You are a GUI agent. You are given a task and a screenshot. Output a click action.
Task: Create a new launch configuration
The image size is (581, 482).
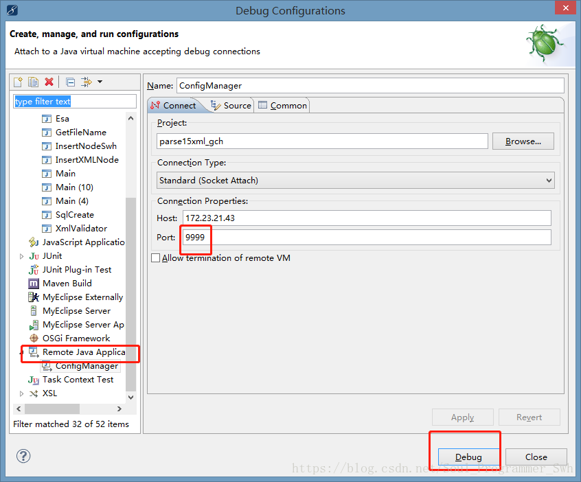click(x=17, y=82)
